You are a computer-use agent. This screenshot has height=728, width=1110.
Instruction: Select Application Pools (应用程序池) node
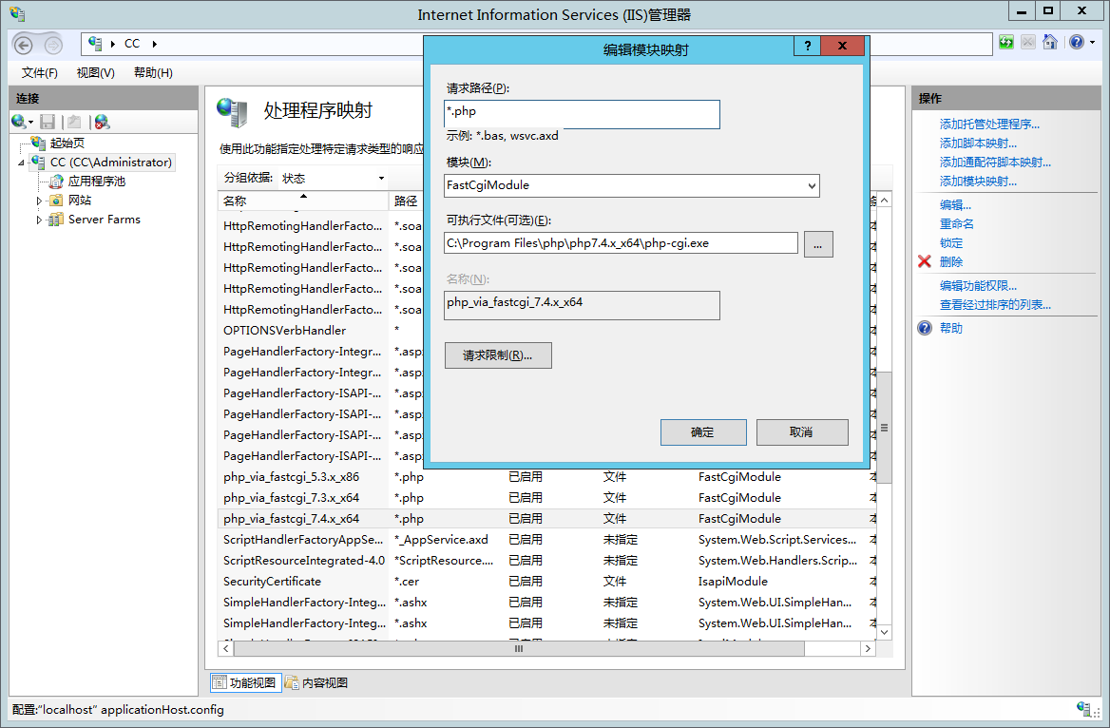[97, 182]
